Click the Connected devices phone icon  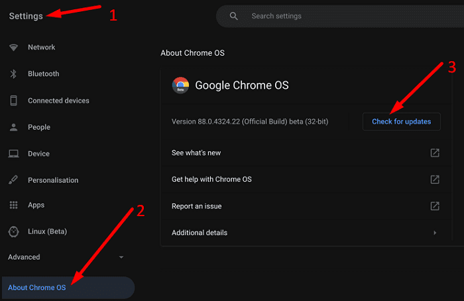click(13, 101)
